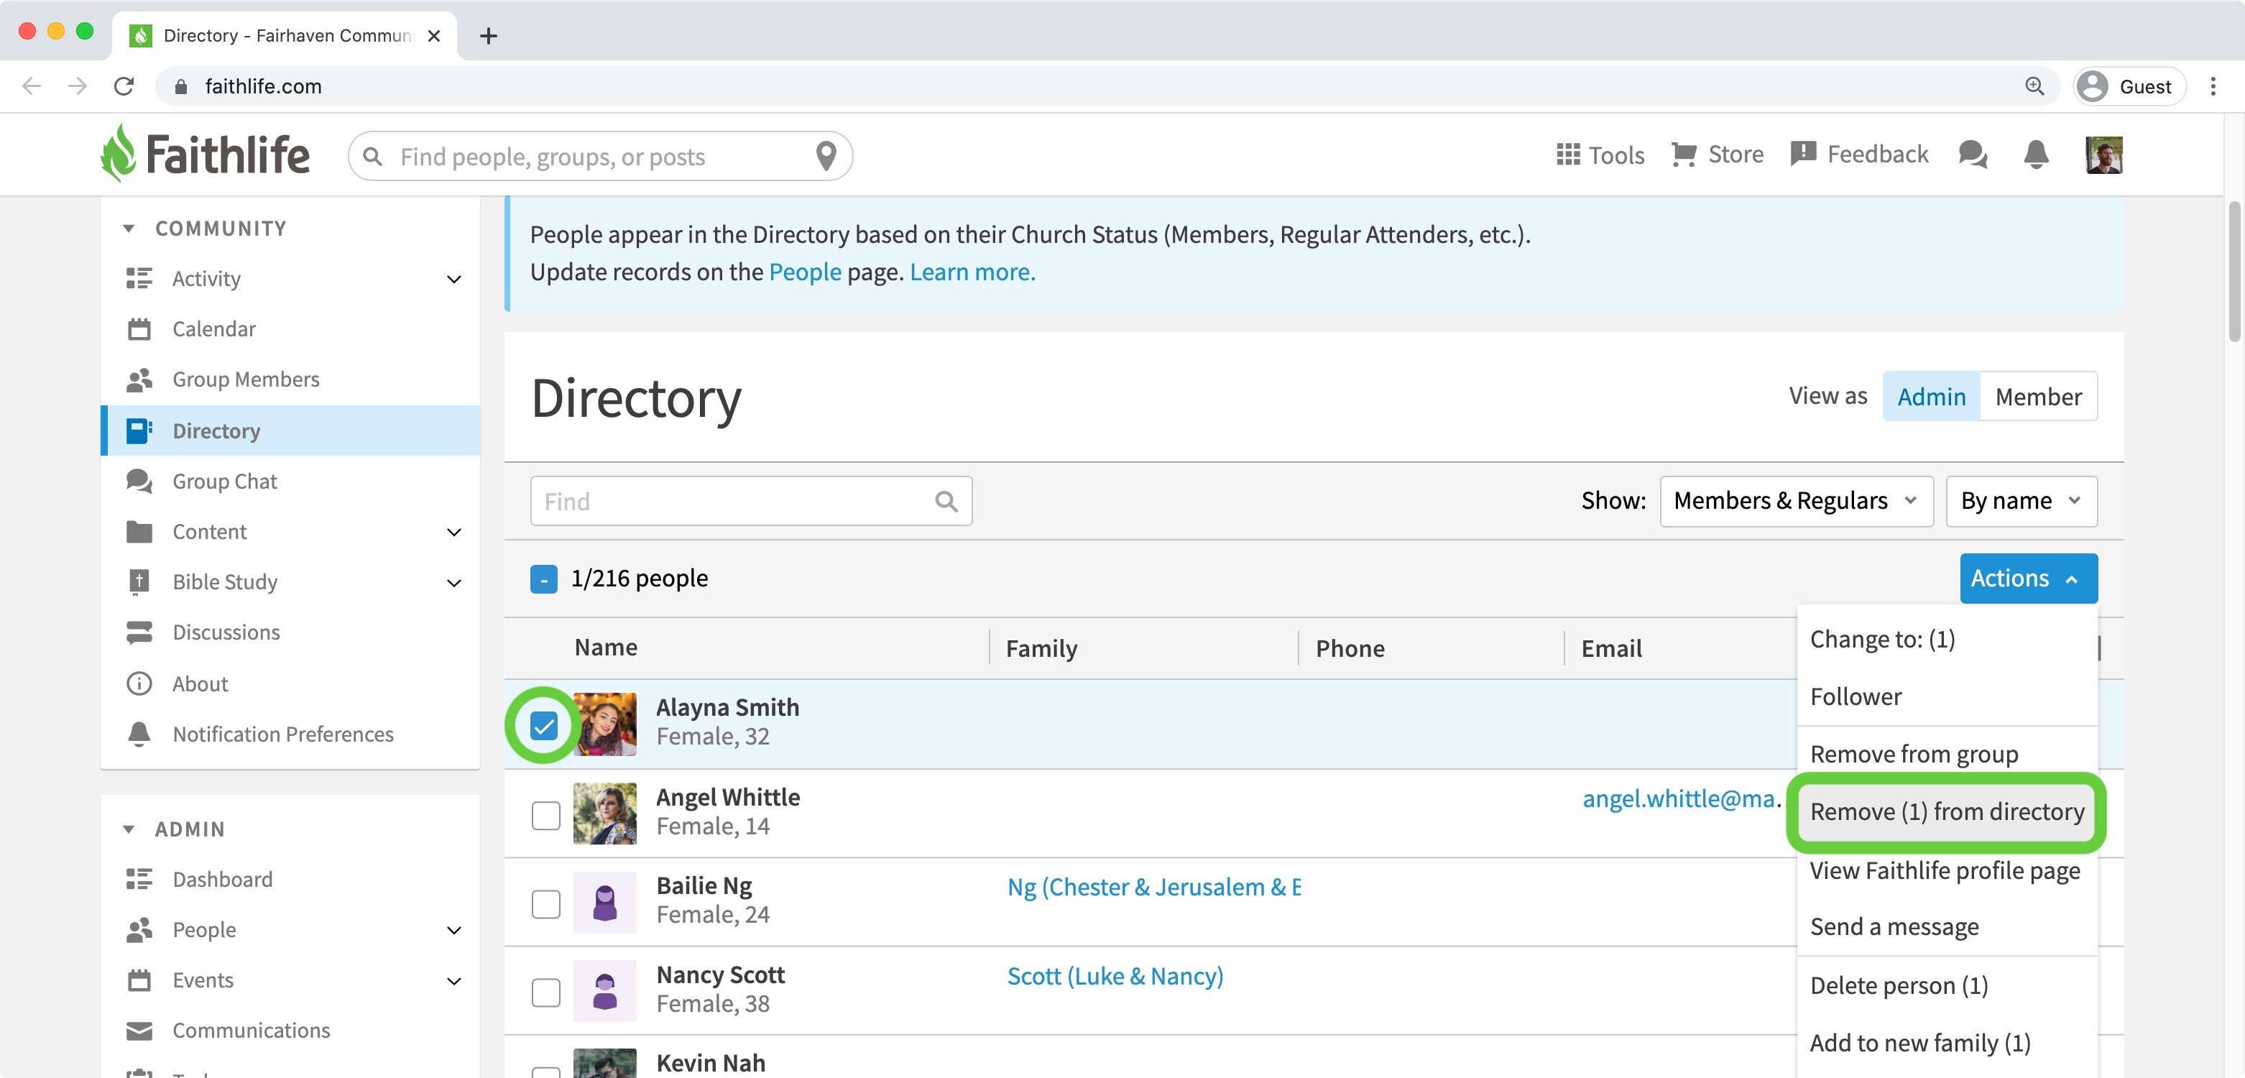Click the search magnifier in top search bar
This screenshot has height=1078, width=2245.
pos(373,156)
